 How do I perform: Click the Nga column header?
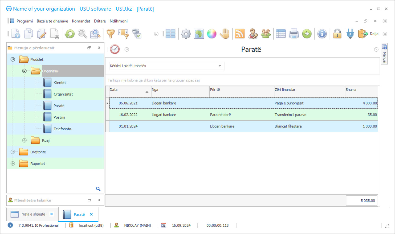coord(180,92)
